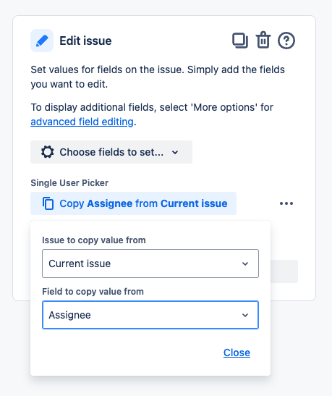This screenshot has width=332, height=396.
Task: Click the chevron arrow in Current issue field
Action: (245, 264)
